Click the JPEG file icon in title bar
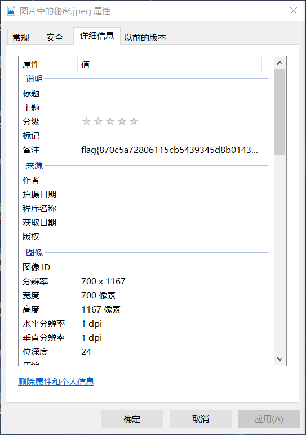Screen dimensions: 306x435 [11, 11]
